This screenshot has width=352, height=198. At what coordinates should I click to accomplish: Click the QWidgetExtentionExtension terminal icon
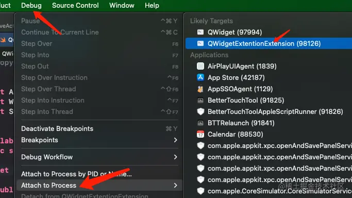tap(200, 43)
